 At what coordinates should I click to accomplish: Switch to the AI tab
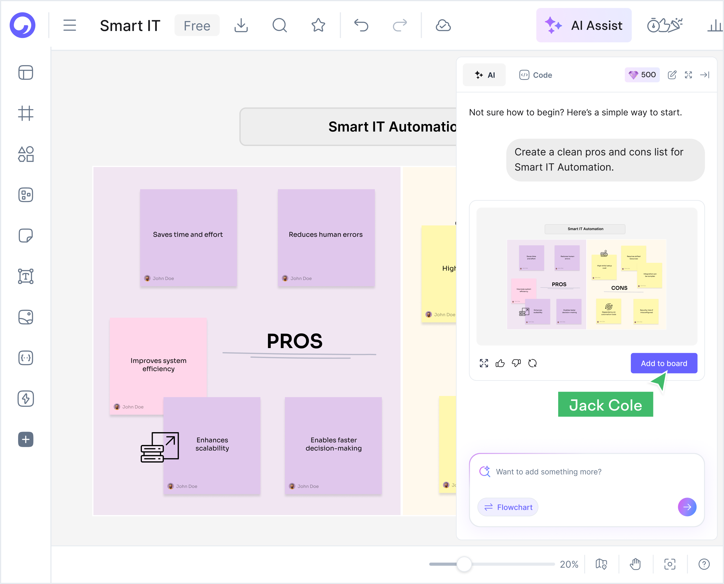tap(484, 75)
